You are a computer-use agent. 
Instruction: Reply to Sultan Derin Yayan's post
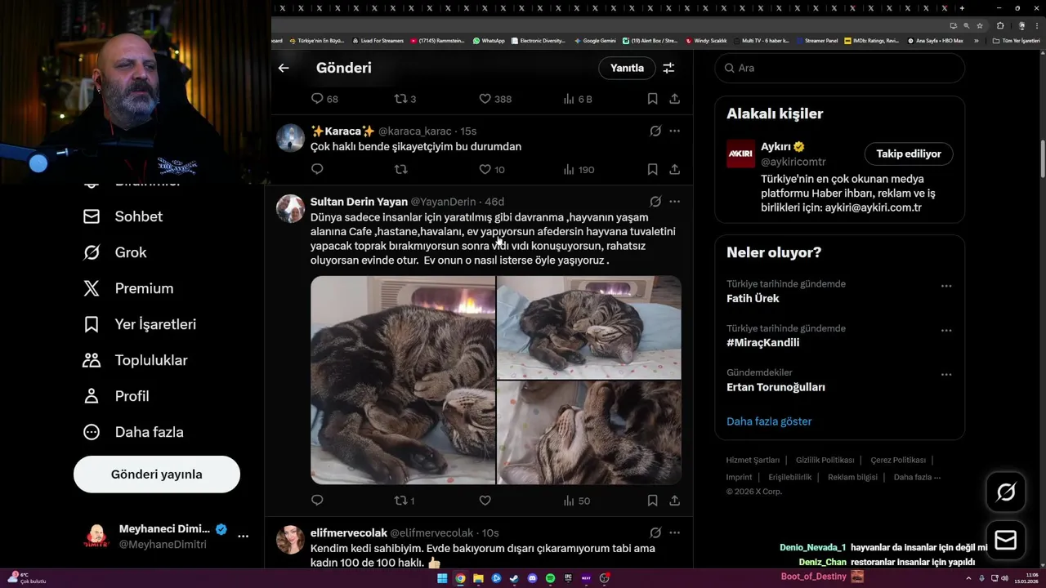click(x=317, y=500)
